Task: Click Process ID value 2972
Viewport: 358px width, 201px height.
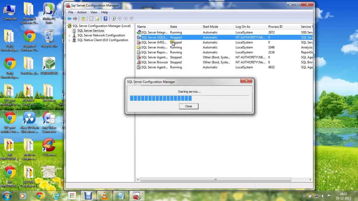Action: click(x=271, y=32)
